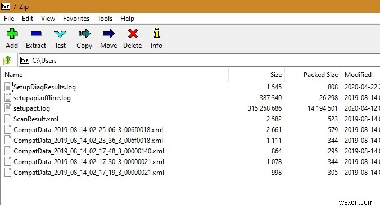Click size value 2 582

point(274,119)
